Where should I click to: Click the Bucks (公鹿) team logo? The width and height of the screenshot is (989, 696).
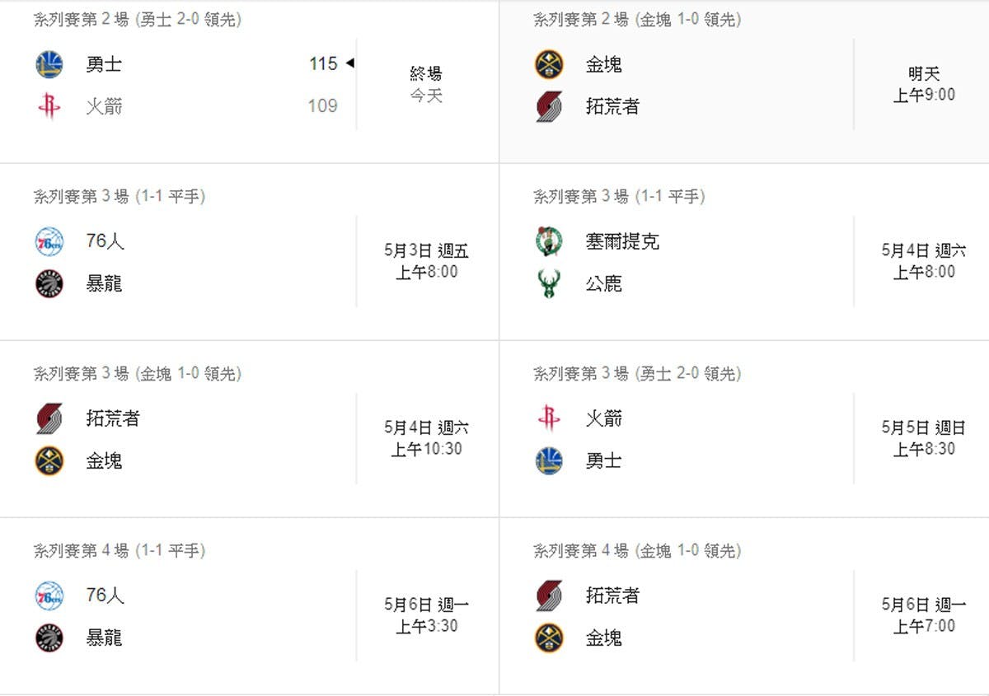[x=549, y=284]
